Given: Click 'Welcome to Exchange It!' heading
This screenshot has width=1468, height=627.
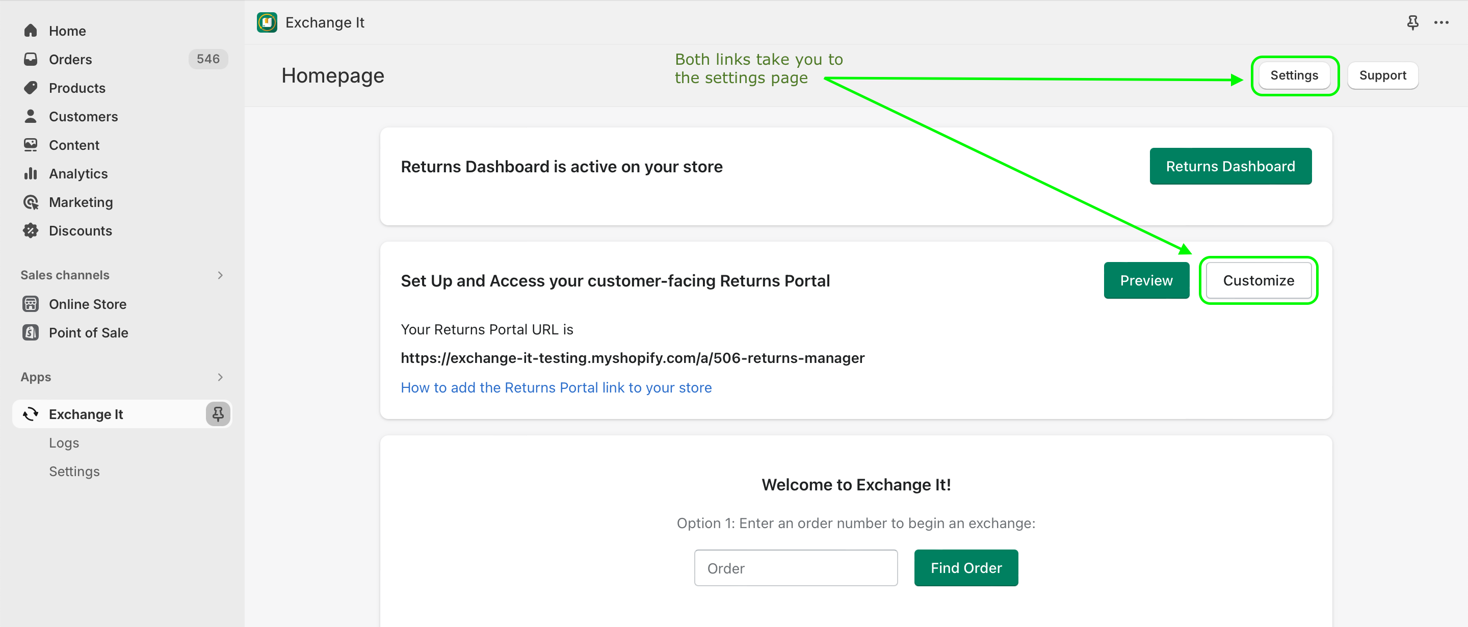Looking at the screenshot, I should [856, 484].
